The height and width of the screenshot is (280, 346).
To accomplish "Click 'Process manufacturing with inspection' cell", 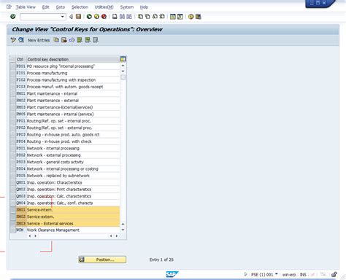I will pyautogui.click(x=73, y=79).
